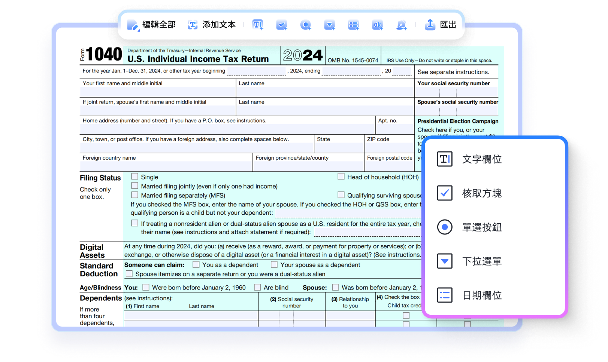Click the radio circle icon beside 單選按鈕

pyautogui.click(x=445, y=227)
